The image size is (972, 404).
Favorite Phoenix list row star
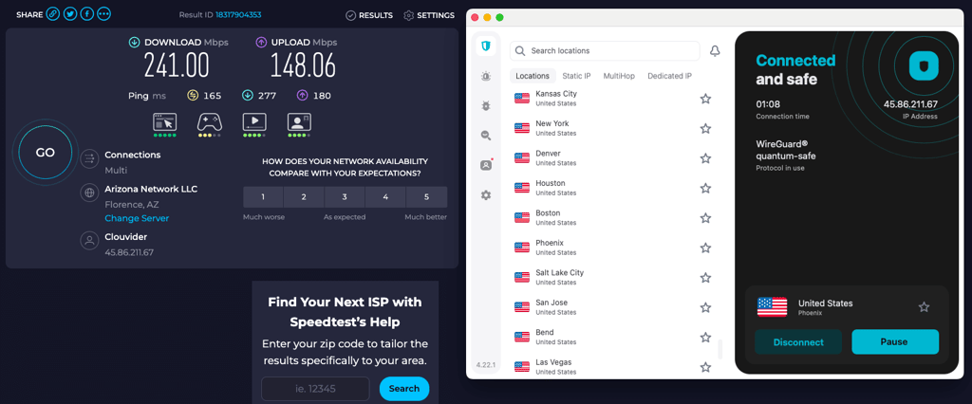[705, 248]
